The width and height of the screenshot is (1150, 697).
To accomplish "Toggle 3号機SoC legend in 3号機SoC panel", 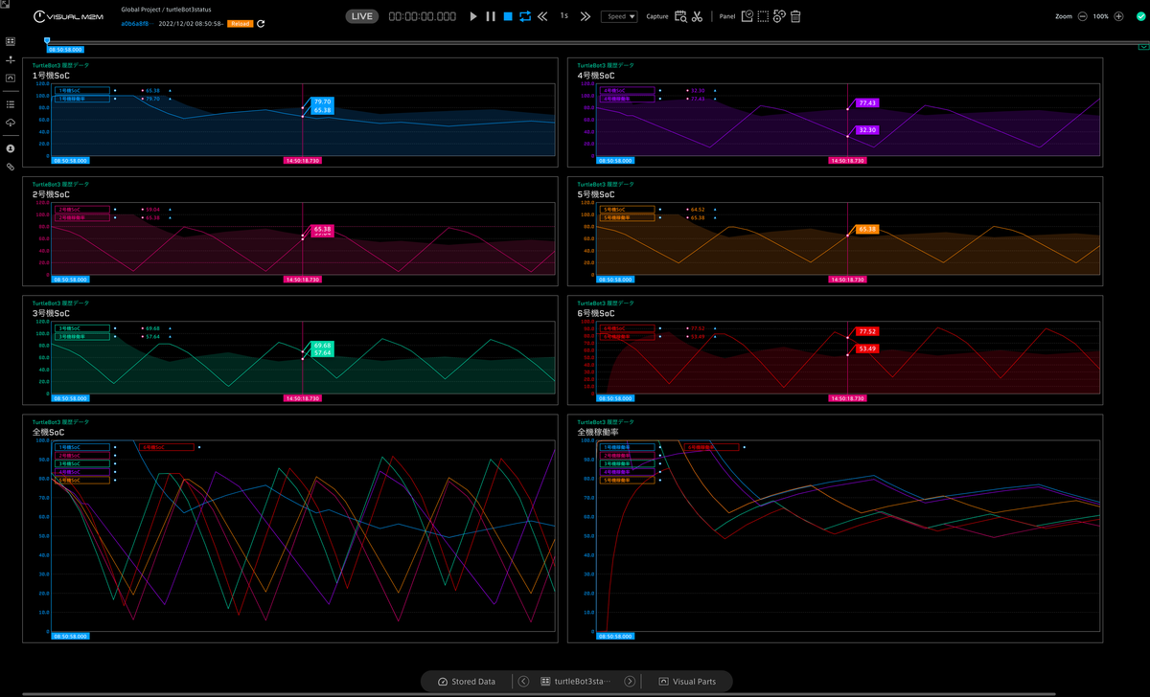I will click(x=83, y=328).
